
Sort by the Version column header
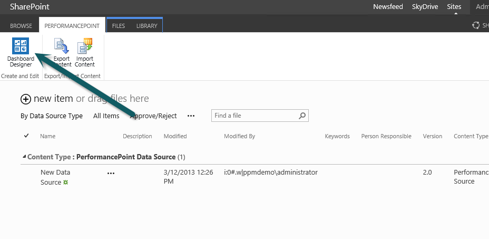click(x=433, y=136)
